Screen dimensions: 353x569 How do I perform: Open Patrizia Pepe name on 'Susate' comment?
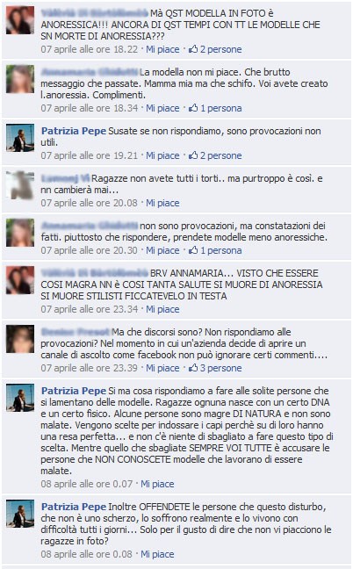point(74,131)
